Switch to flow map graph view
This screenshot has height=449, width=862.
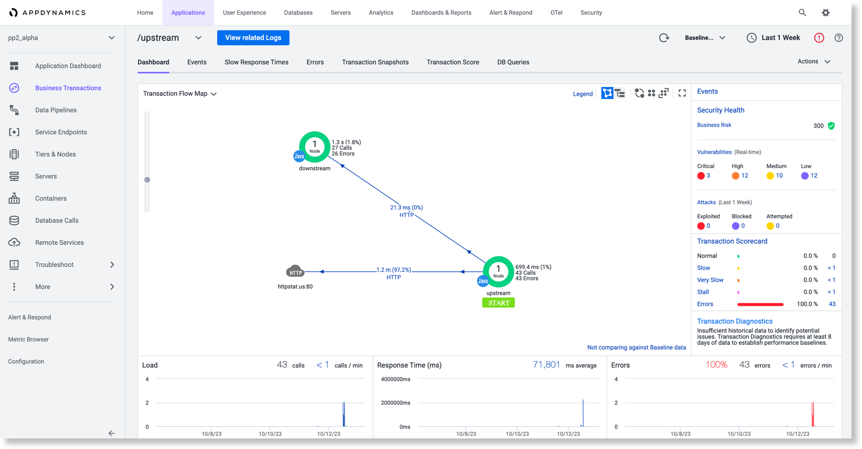607,93
